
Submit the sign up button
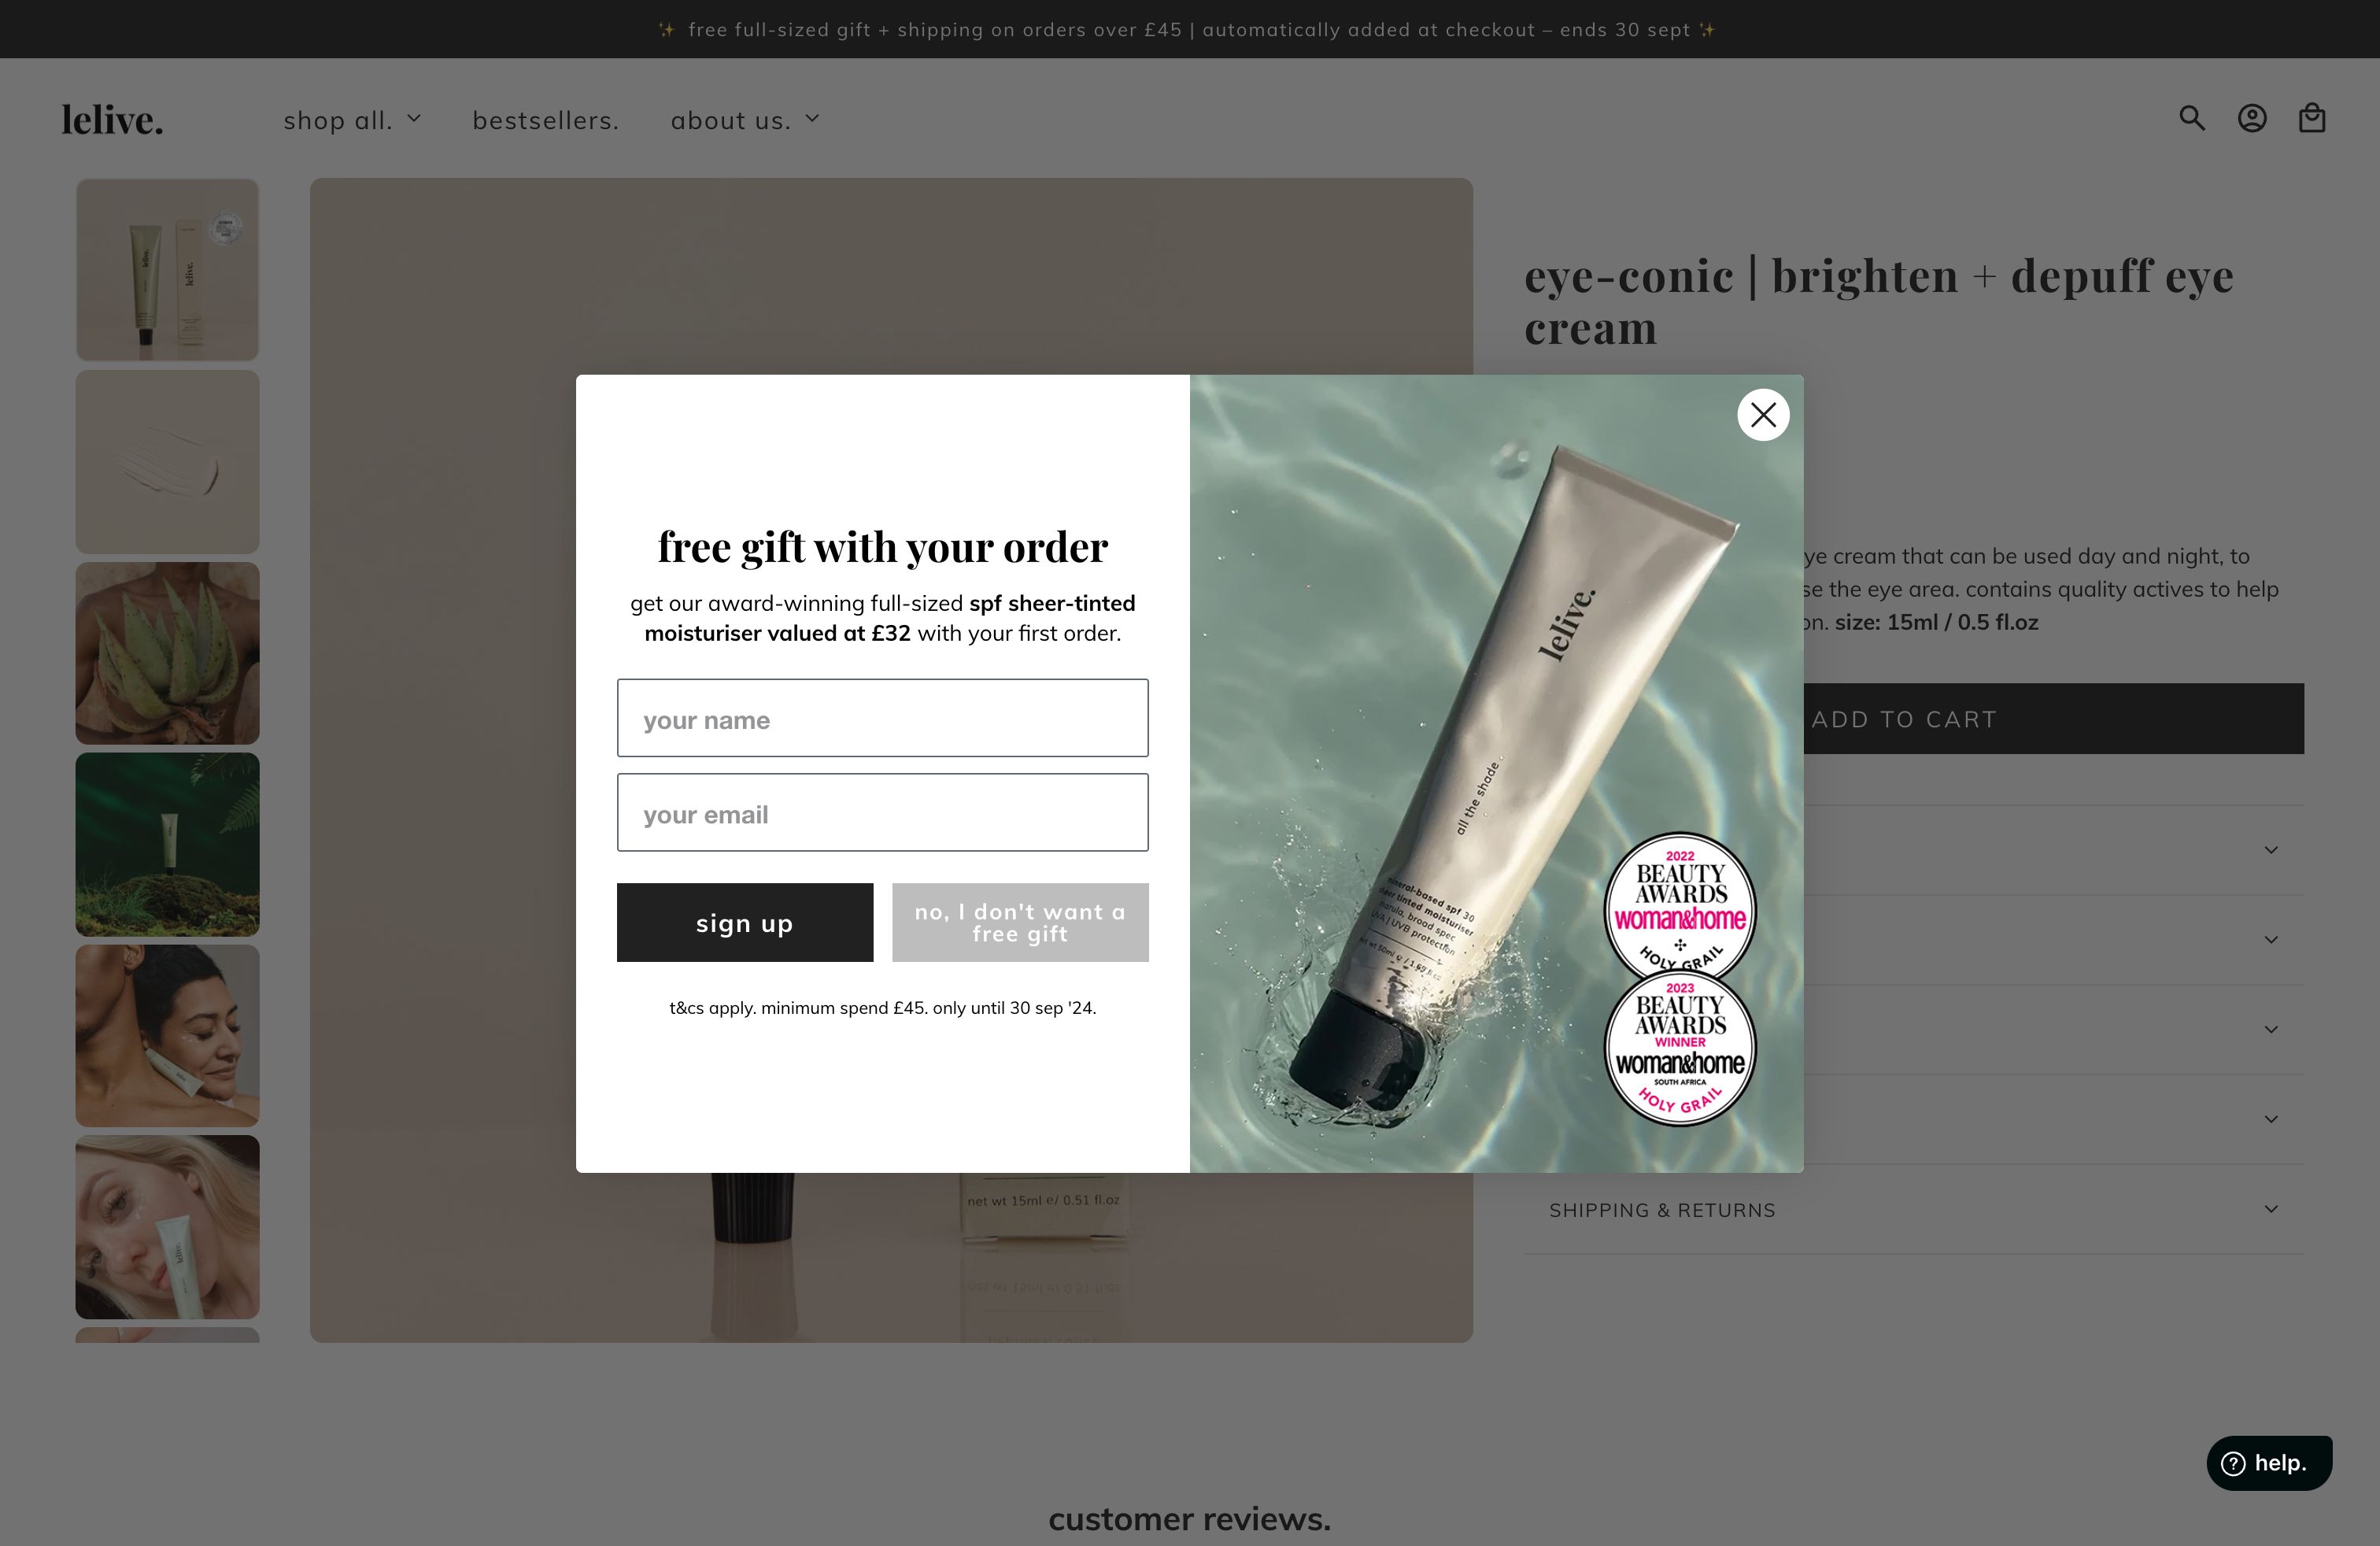click(x=745, y=922)
